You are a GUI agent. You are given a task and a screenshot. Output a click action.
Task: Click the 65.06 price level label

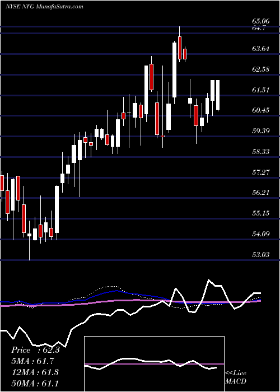click(x=261, y=21)
